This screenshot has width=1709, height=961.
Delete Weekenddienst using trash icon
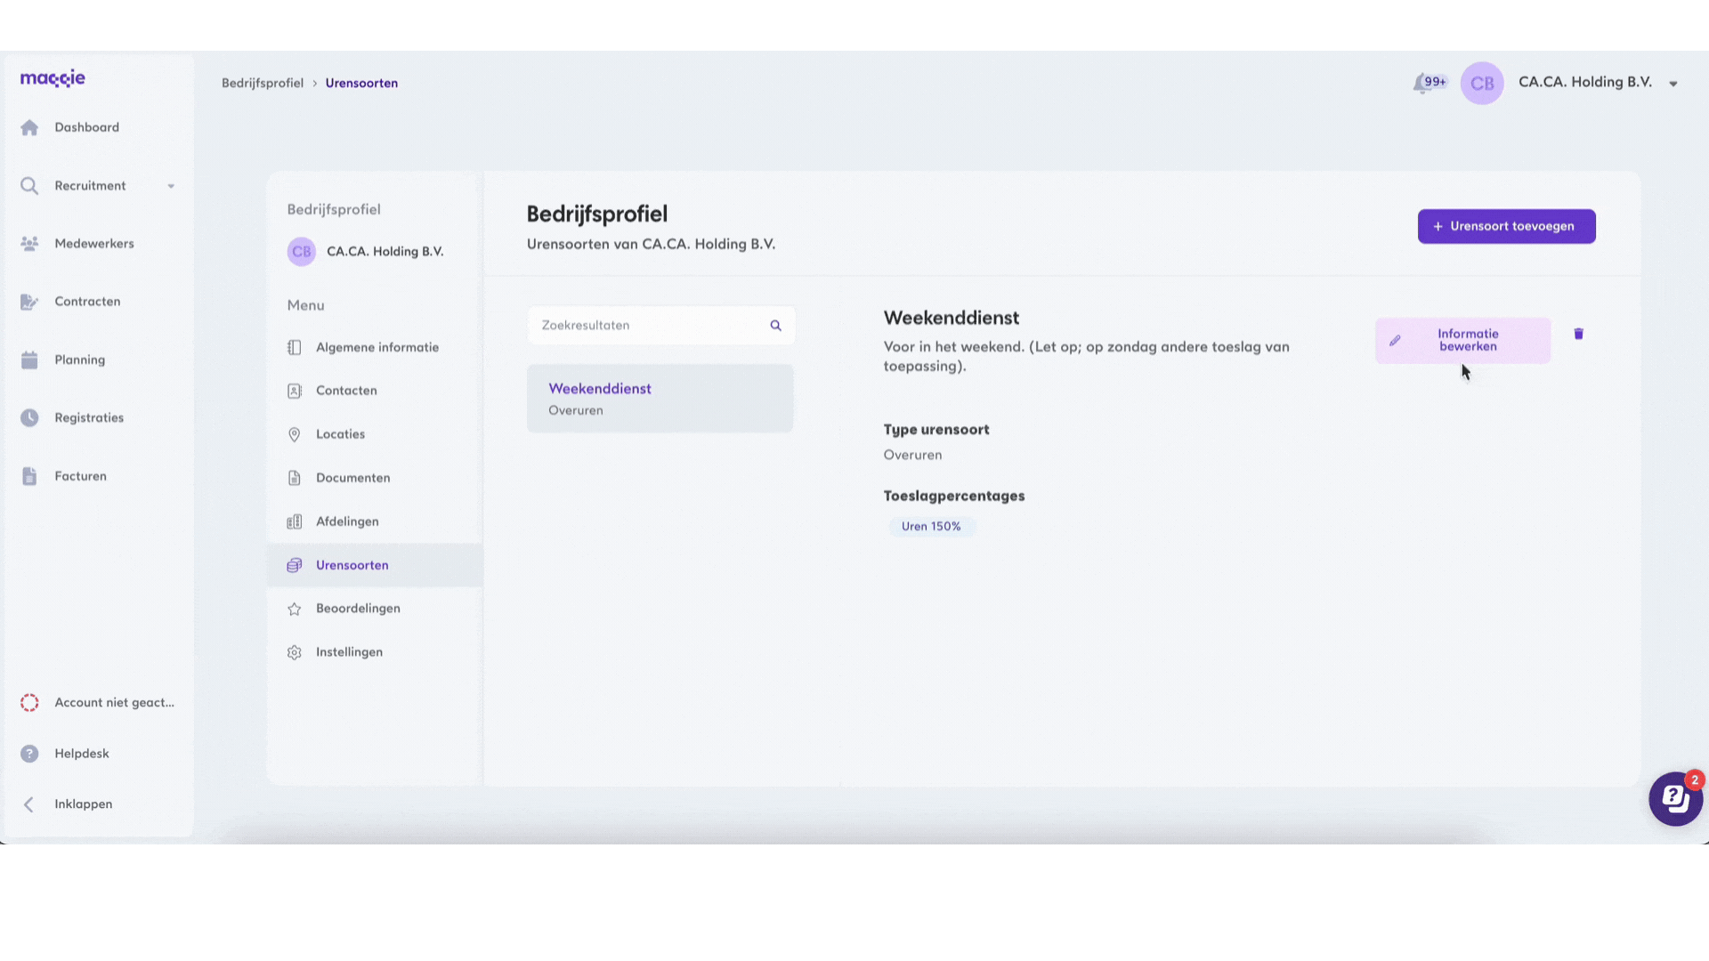click(x=1578, y=334)
